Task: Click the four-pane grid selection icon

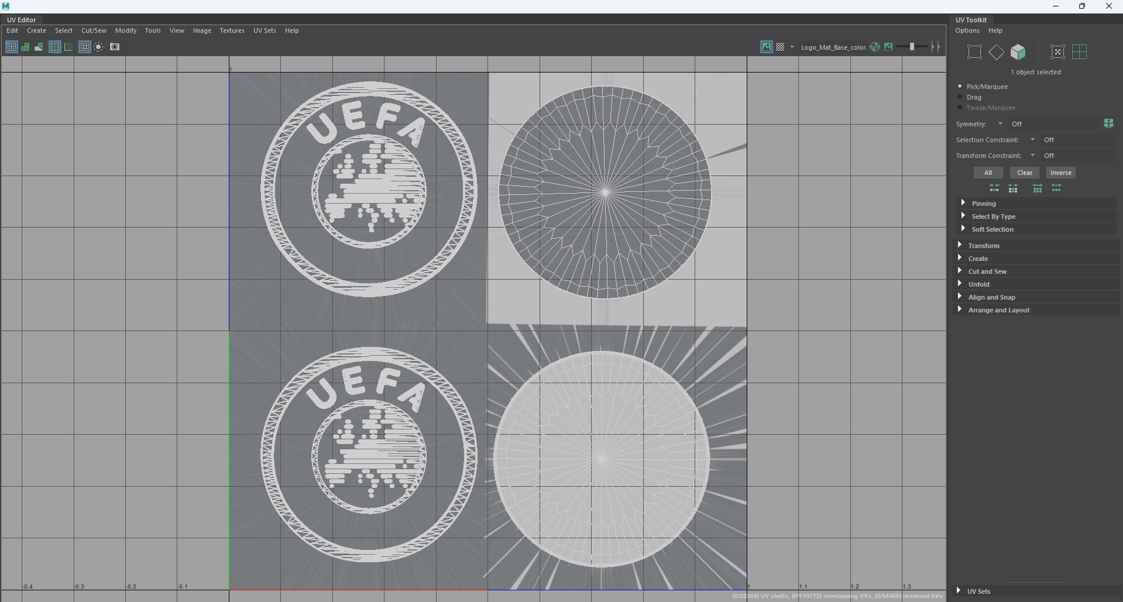Action: [x=1080, y=52]
